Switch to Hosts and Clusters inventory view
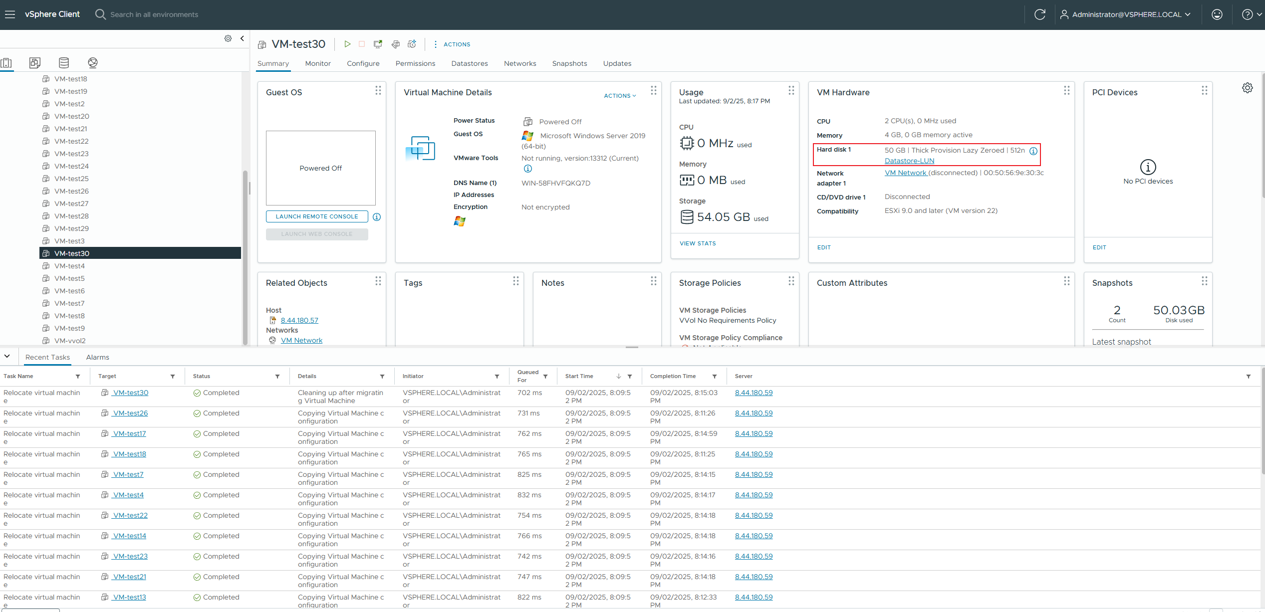This screenshot has width=1265, height=612. pos(6,63)
